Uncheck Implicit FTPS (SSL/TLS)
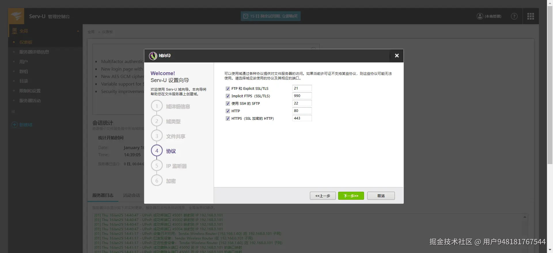Viewport: 553px width, 253px height. point(228,96)
